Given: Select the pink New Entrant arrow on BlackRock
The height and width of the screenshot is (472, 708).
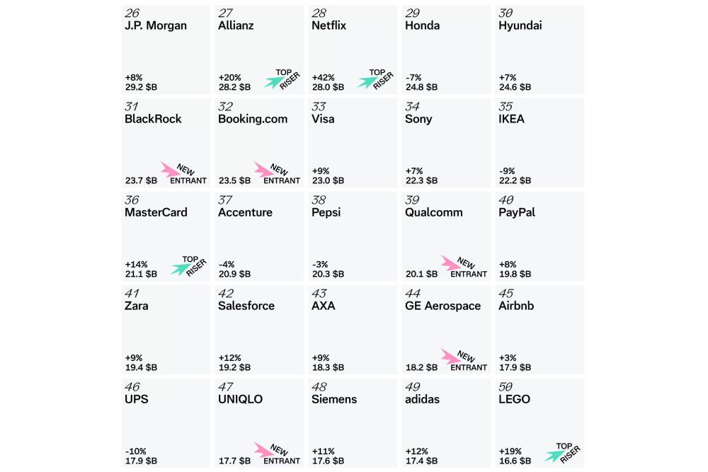Looking at the screenshot, I should click(x=170, y=169).
